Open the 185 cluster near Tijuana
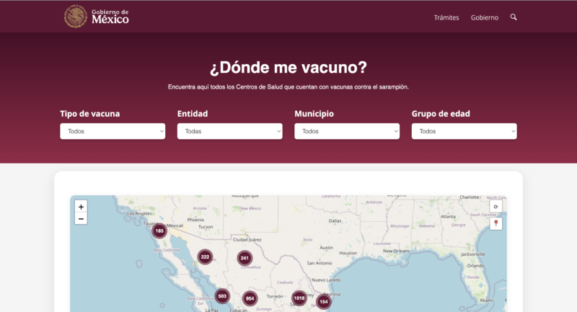This screenshot has width=577, height=312. point(159,231)
